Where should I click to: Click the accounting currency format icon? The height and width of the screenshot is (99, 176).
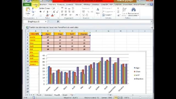point(83,12)
